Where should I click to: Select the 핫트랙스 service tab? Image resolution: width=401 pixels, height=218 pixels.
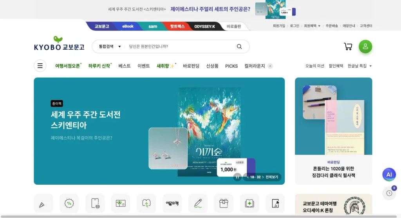(x=177, y=26)
